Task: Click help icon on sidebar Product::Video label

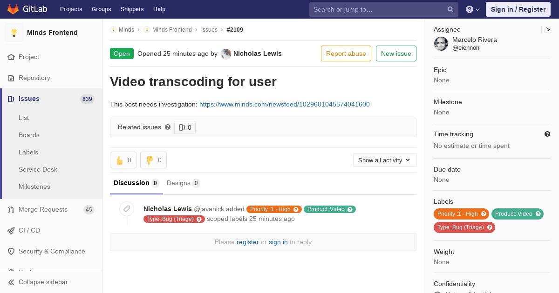Action: click(x=538, y=214)
